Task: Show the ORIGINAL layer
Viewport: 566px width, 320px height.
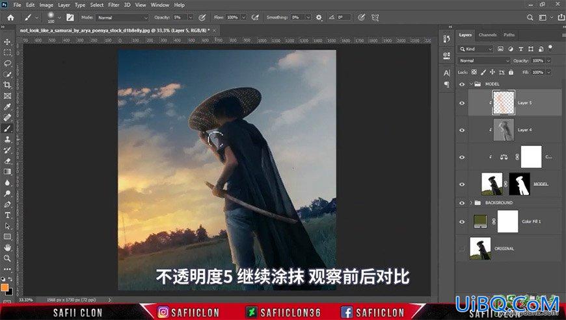Action: (462, 249)
